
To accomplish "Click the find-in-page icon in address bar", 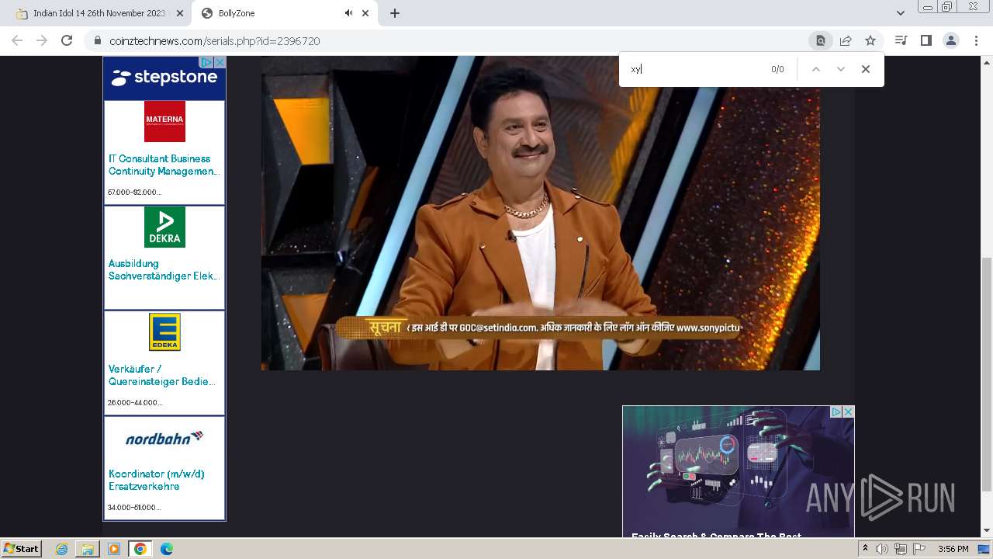I will (x=821, y=41).
